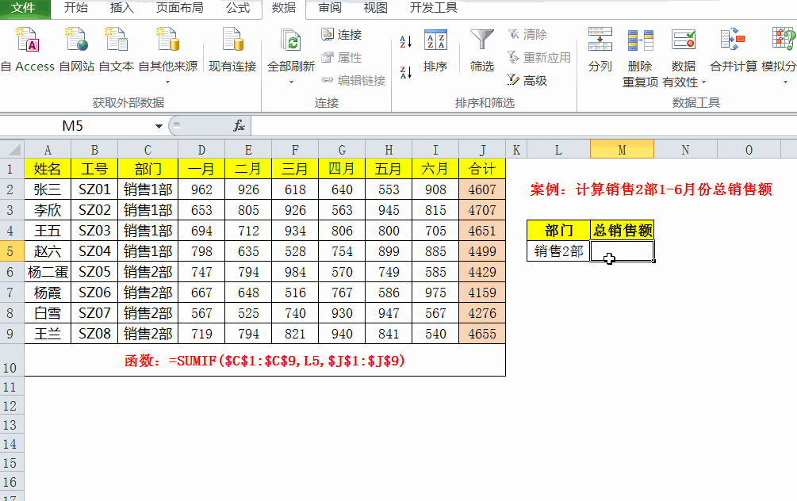Screen dimensions: 797x501
Task: Switch to the 公式 formulas tab
Action: 238,8
